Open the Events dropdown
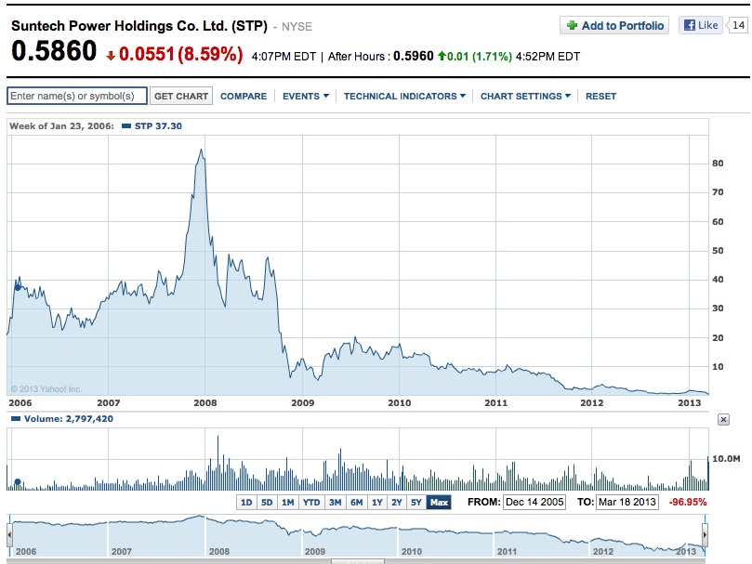This screenshot has height=564, width=752. [x=305, y=96]
